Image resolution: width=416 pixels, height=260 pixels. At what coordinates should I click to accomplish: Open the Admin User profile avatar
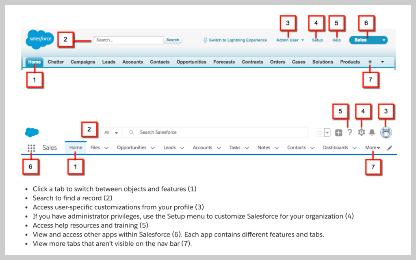pyautogui.click(x=386, y=132)
